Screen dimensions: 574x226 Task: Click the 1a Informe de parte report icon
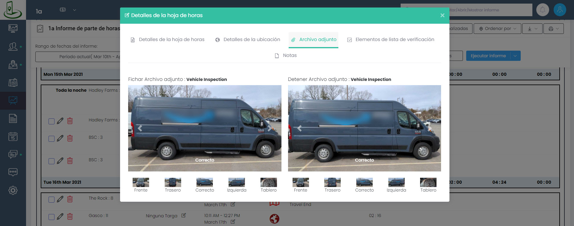[40, 28]
